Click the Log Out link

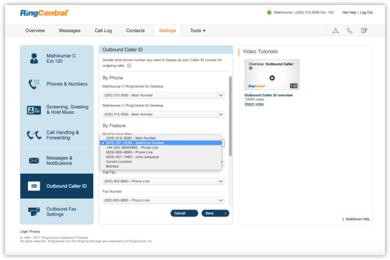pos(366,12)
